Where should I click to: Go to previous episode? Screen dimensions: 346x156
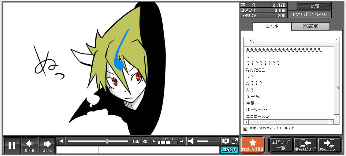tap(305, 145)
